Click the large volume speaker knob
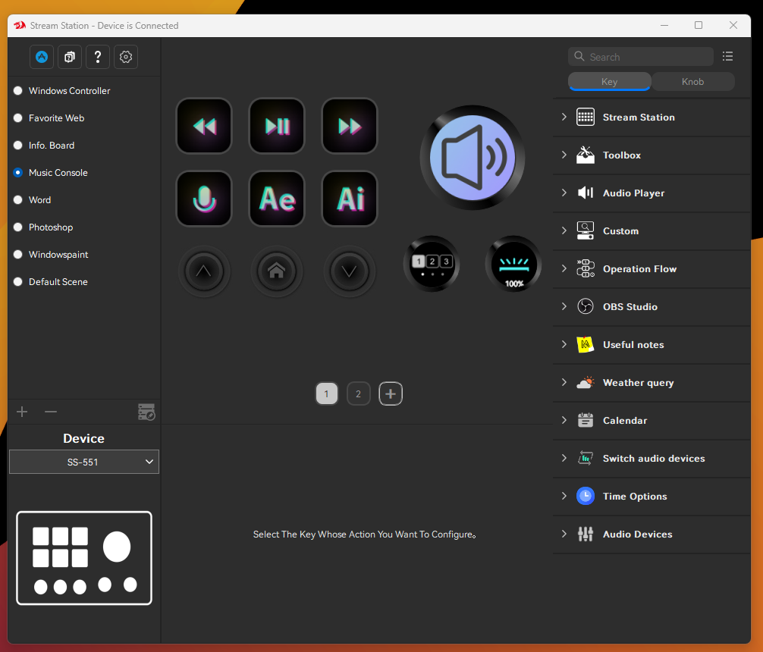 tap(472, 158)
